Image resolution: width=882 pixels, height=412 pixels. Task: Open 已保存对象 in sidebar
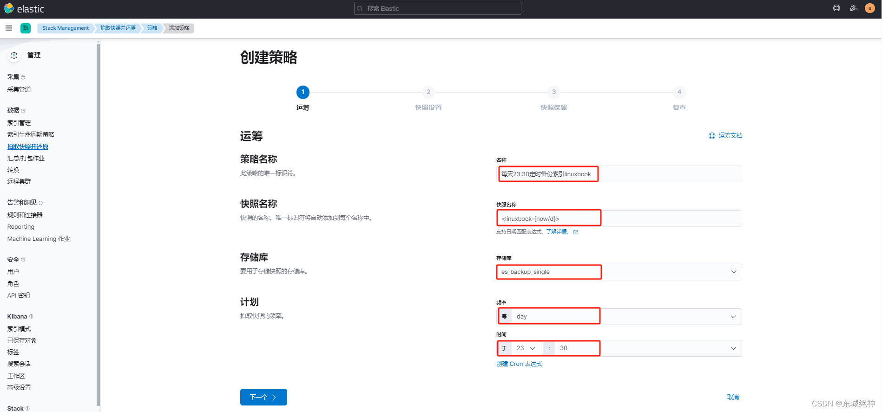pyautogui.click(x=22, y=340)
